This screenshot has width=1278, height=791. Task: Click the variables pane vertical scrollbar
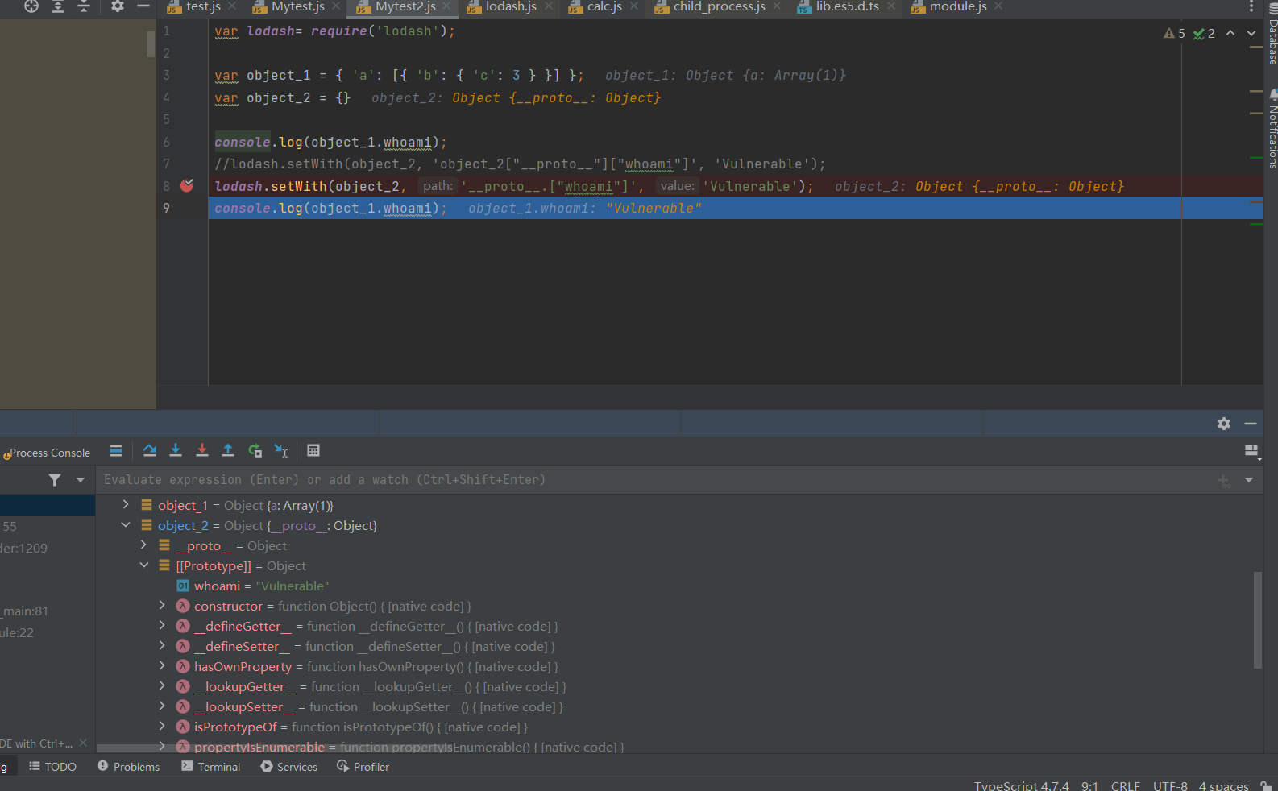tap(1257, 620)
